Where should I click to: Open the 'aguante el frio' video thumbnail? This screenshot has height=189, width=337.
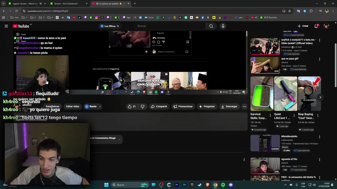(265, 166)
